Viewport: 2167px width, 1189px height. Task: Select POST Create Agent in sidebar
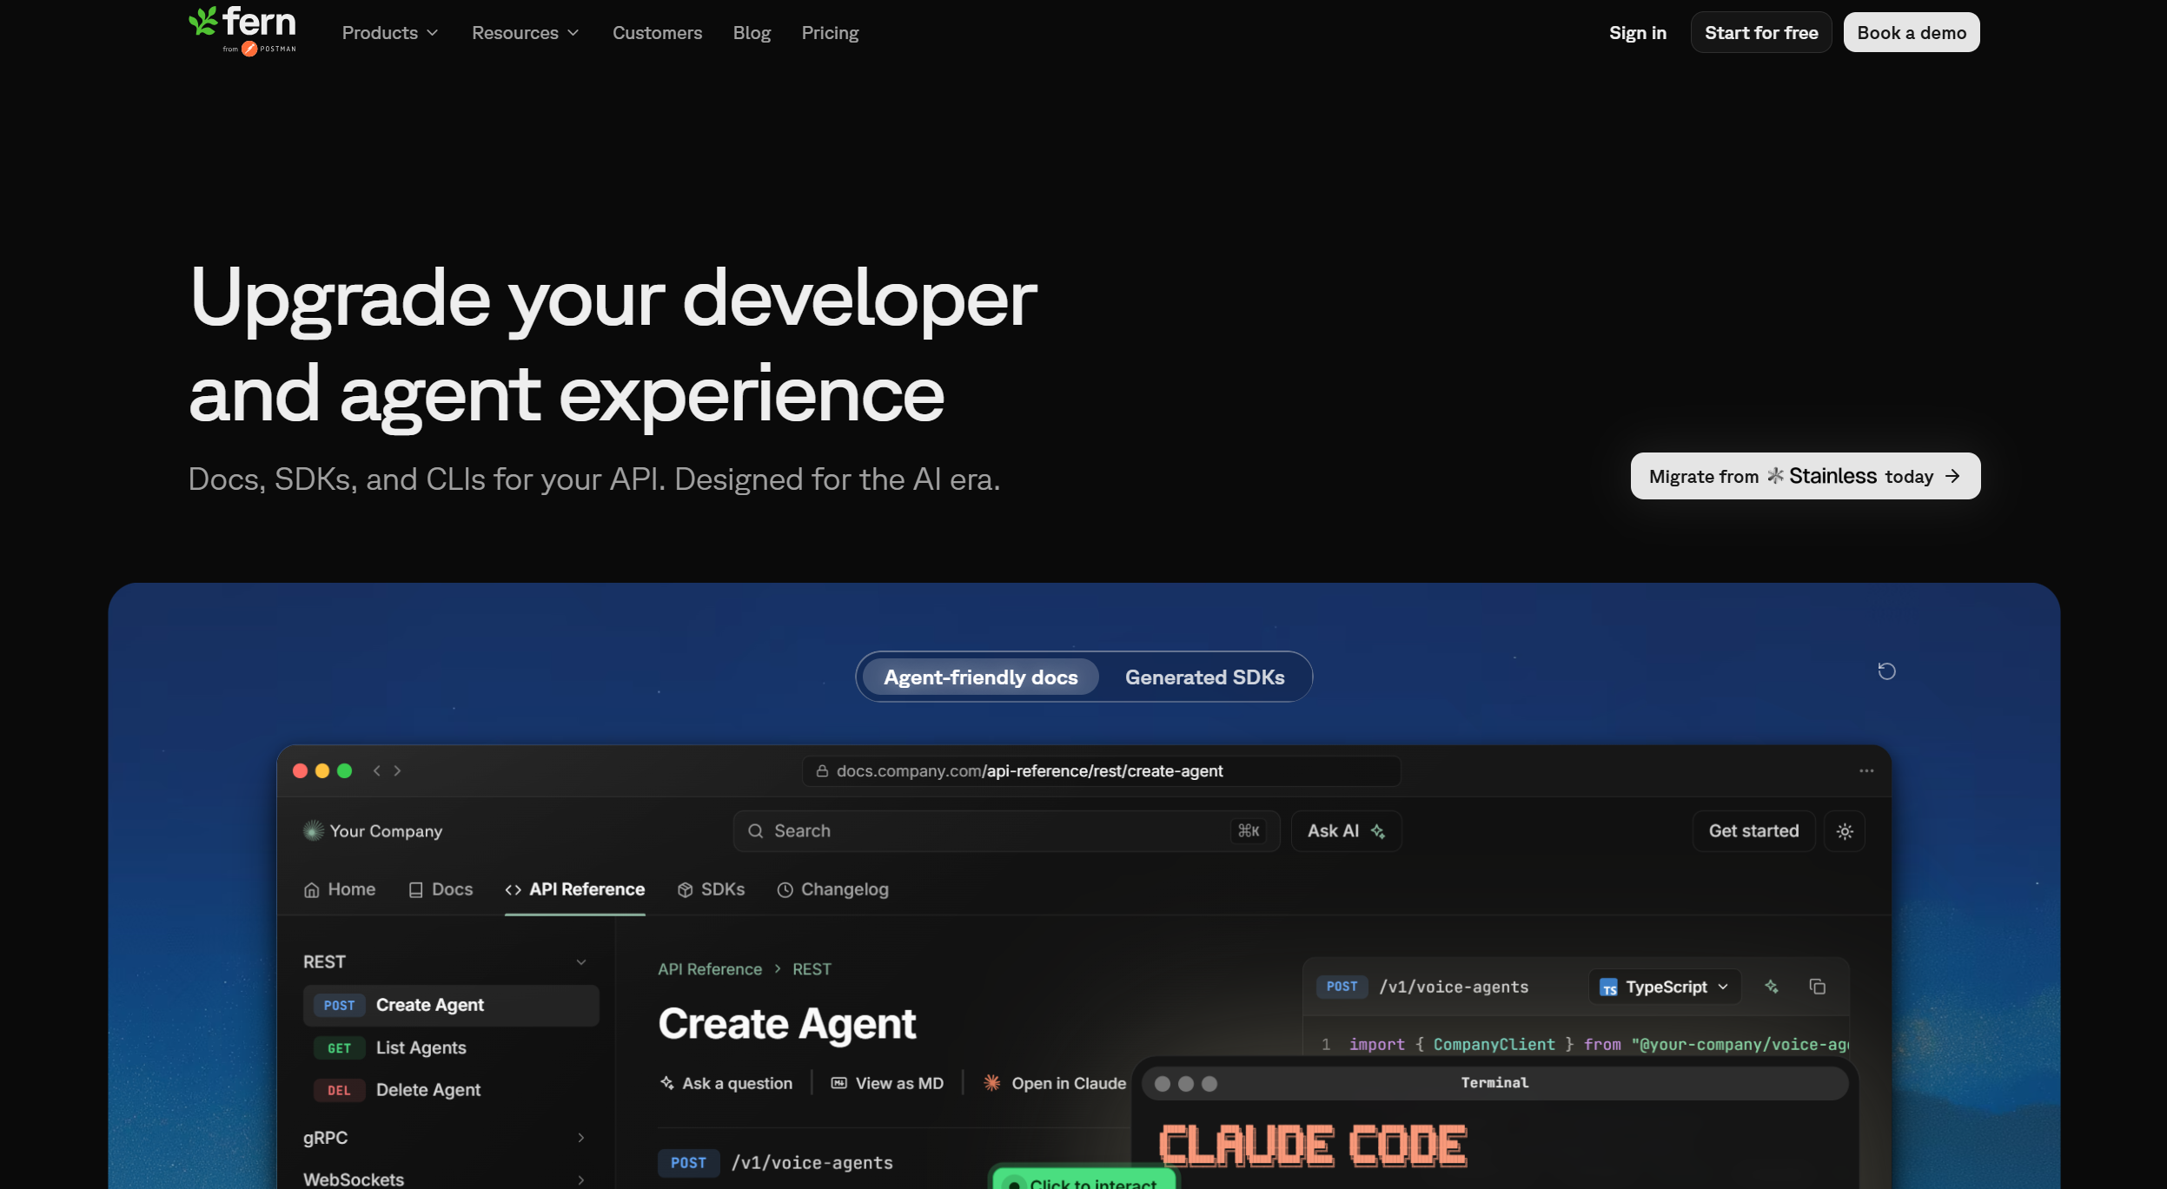point(451,1005)
